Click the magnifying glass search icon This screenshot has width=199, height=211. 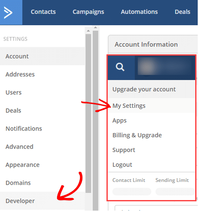point(120,67)
